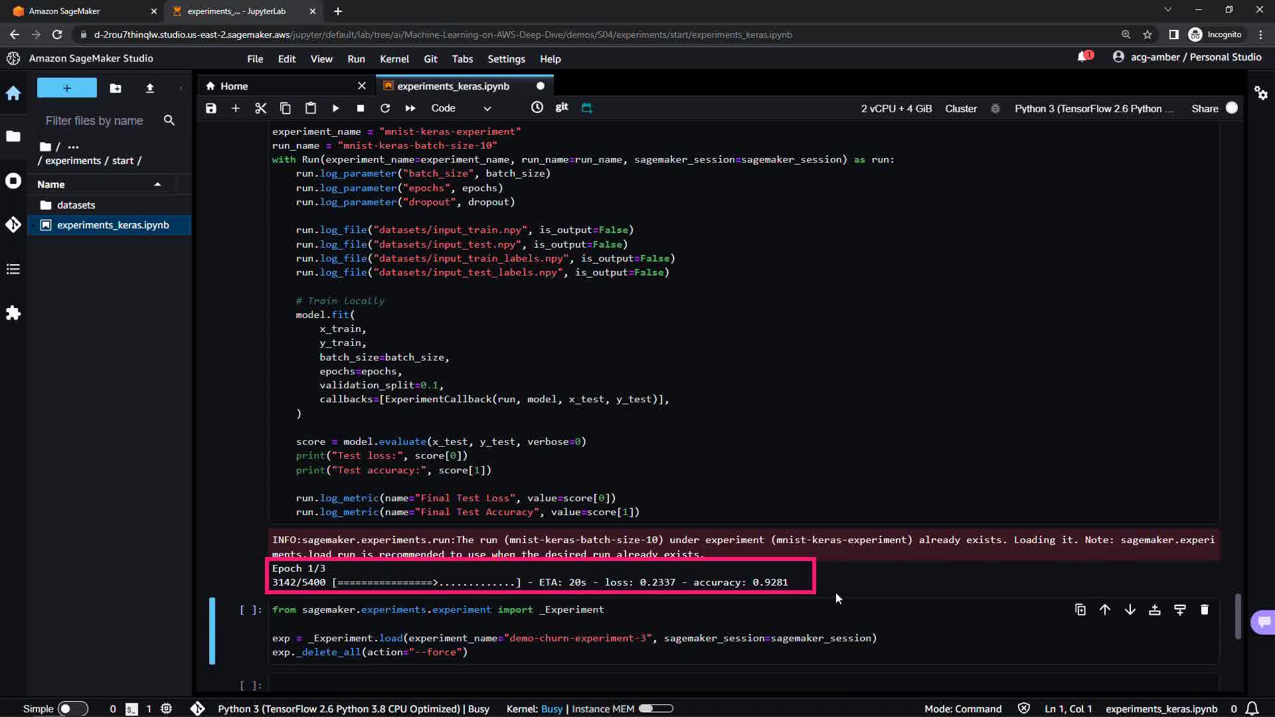1275x717 pixels.
Task: Click the 2 vCPU + 4 GiB instance button
Action: click(x=896, y=108)
